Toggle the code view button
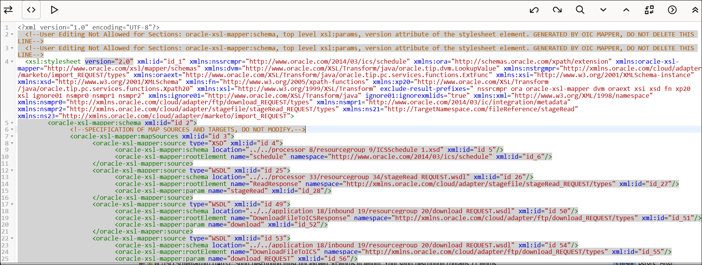Viewport: 702px width, 265px height. (x=31, y=10)
